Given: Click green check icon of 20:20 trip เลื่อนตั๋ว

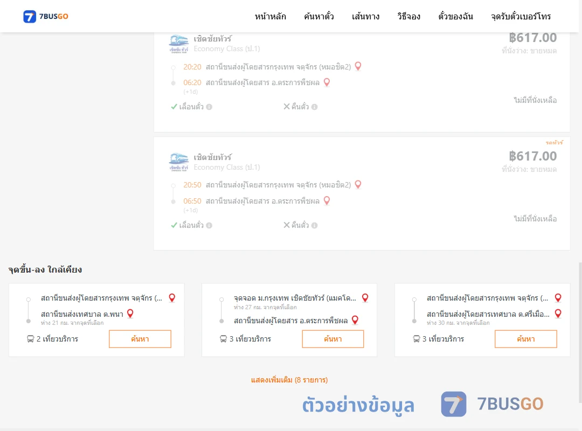Looking at the screenshot, I should coord(174,107).
